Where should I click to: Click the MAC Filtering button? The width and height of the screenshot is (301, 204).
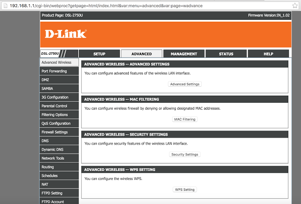pyautogui.click(x=185, y=119)
